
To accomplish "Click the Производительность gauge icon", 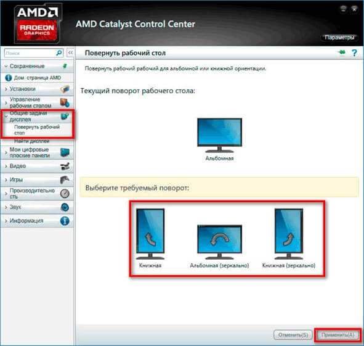I will tap(65, 194).
